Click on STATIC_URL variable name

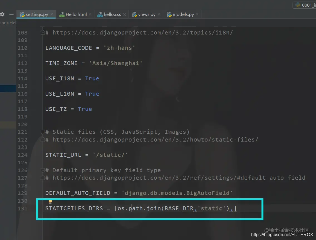pos(63,155)
